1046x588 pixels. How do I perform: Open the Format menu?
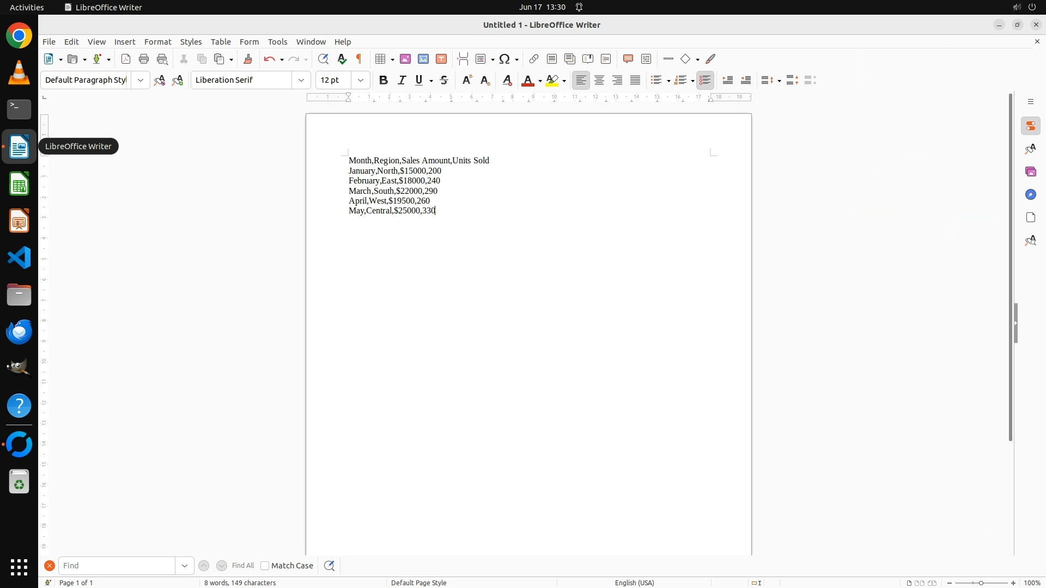(157, 42)
